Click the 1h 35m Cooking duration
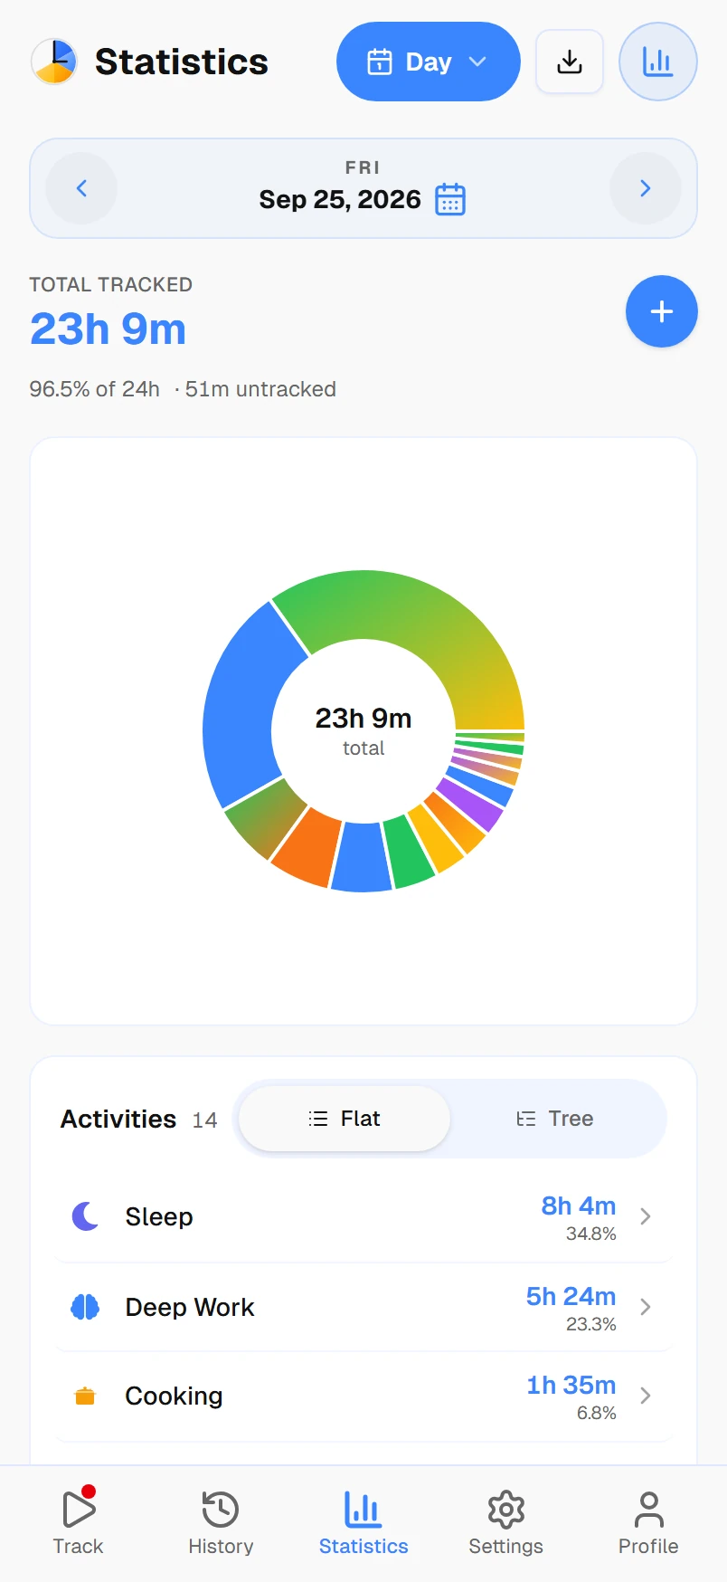Viewport: 727px width, 1582px height. [571, 1385]
